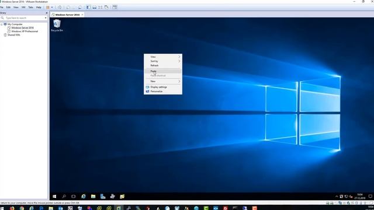374x210 pixels.
Task: Collapse the My Computer tree node
Action: [1, 24]
